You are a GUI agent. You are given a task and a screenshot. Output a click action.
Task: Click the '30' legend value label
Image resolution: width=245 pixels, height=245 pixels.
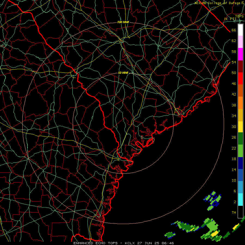pos(234,127)
